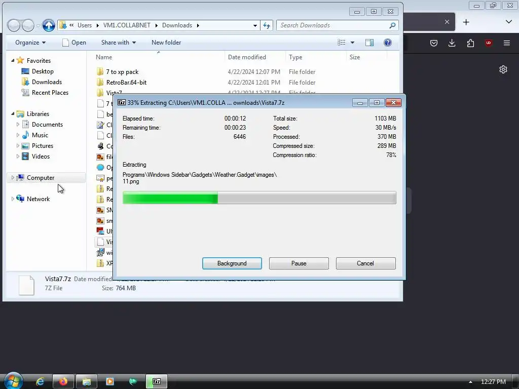
Task: Click Open in Explorer toolbar
Action: (74, 43)
